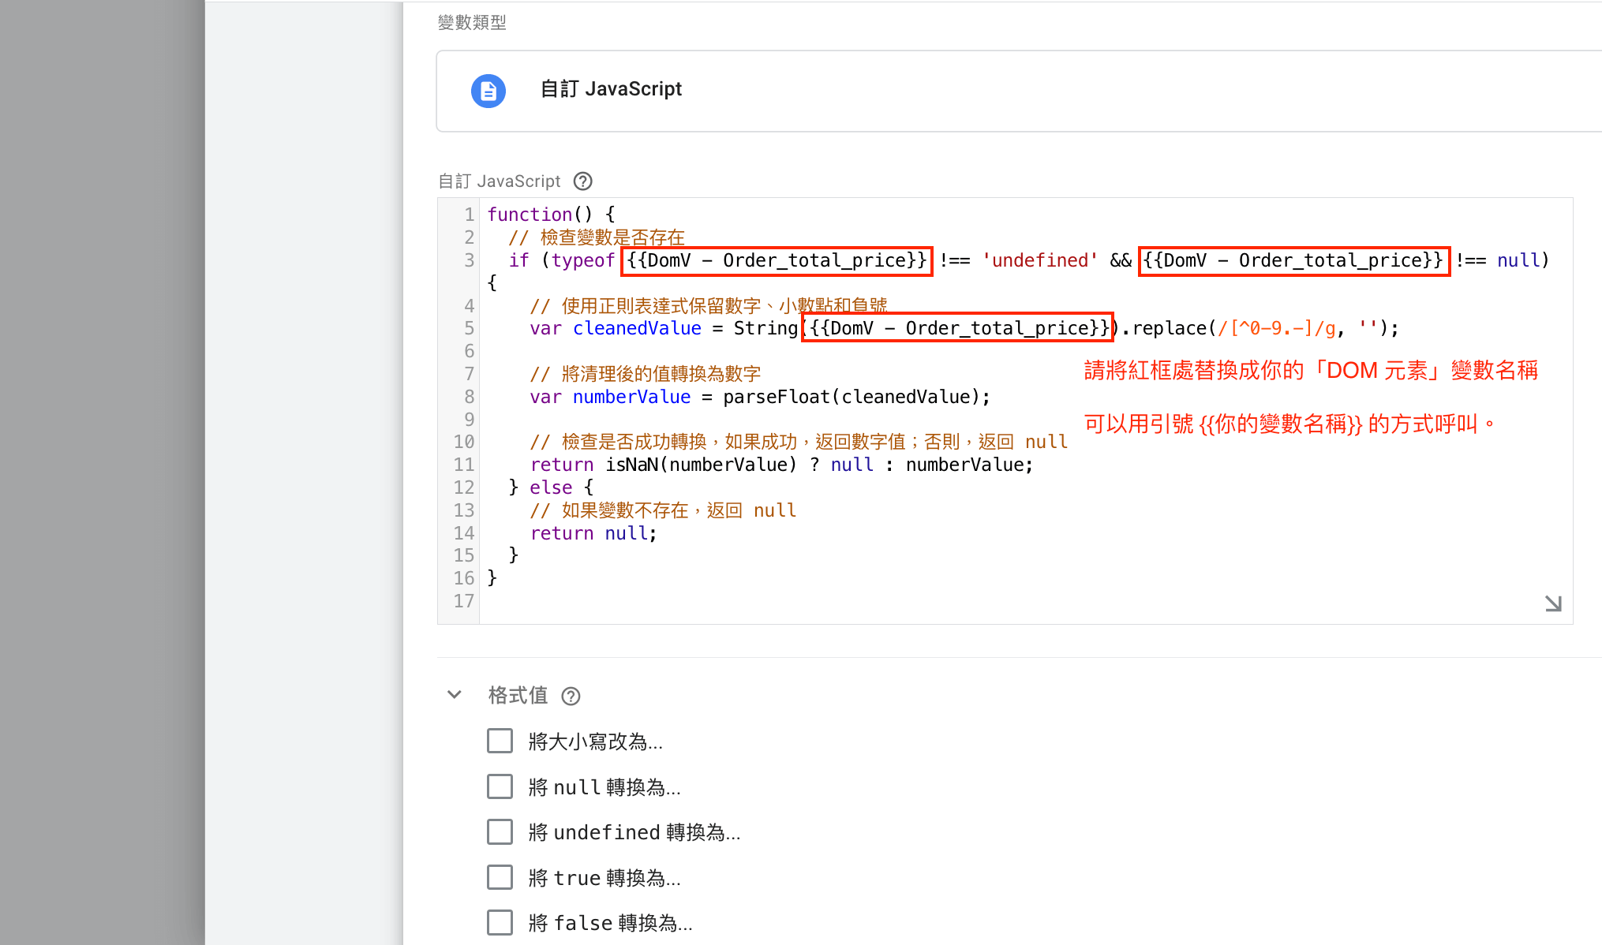
Task: Tick the 將 false 轉換為 checkbox
Action: (x=500, y=922)
